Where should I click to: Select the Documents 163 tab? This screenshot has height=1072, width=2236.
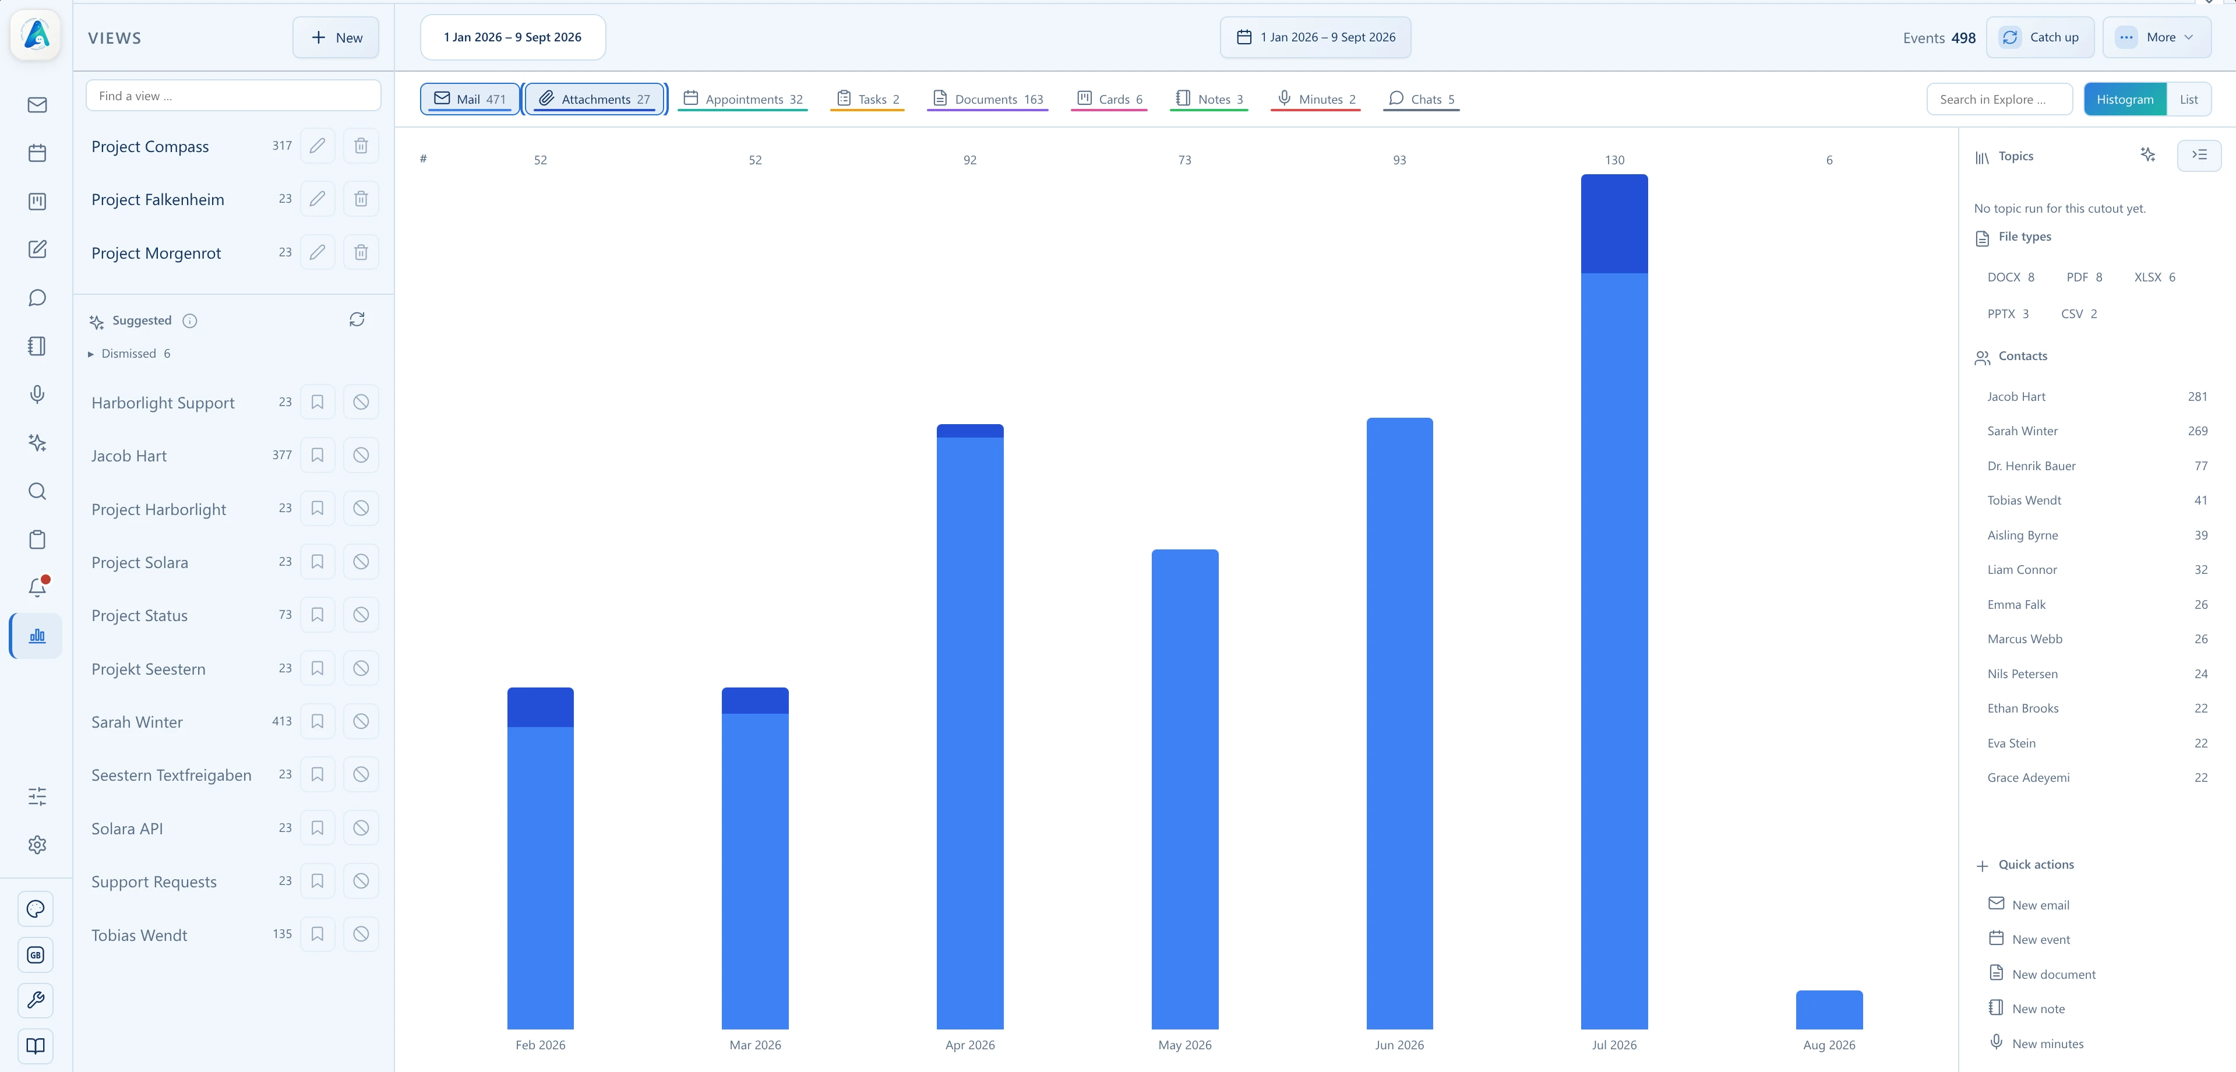coord(988,99)
